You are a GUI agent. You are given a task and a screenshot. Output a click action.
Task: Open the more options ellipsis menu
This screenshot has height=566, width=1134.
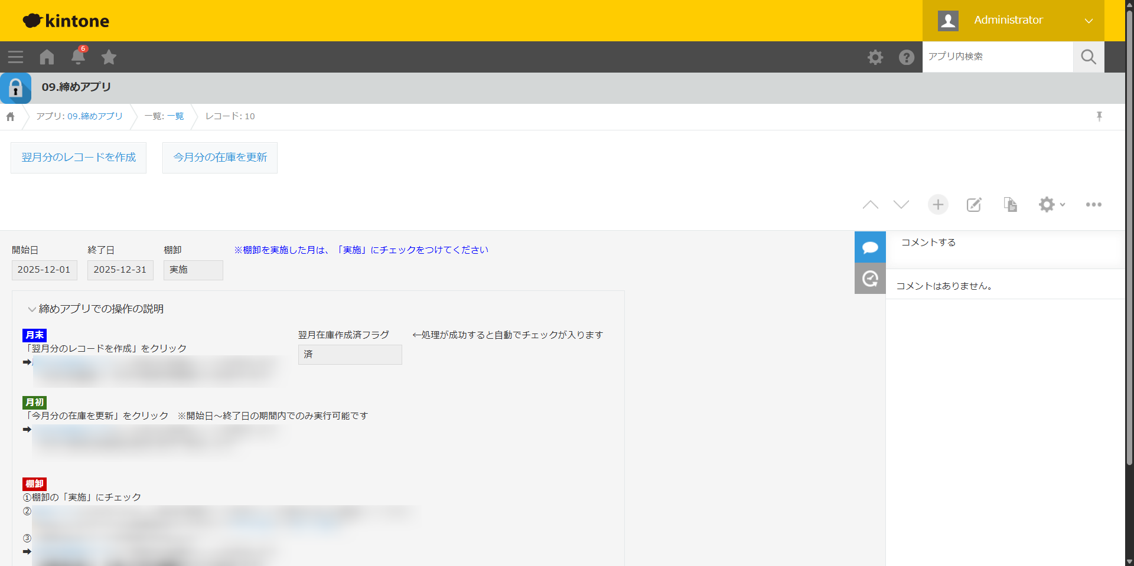click(1093, 205)
